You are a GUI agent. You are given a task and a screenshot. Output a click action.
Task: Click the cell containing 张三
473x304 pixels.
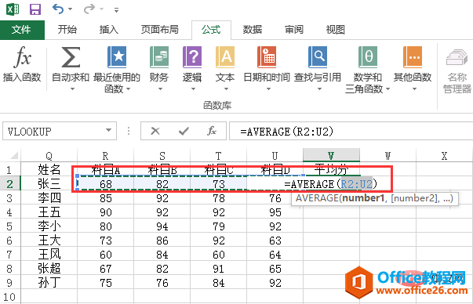[49, 184]
